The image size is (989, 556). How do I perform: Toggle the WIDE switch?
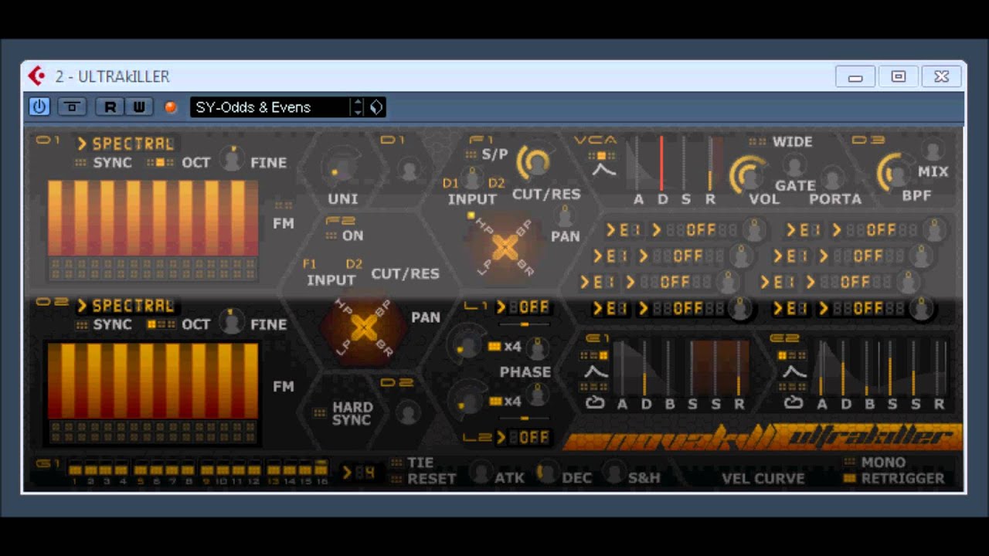[x=756, y=142]
